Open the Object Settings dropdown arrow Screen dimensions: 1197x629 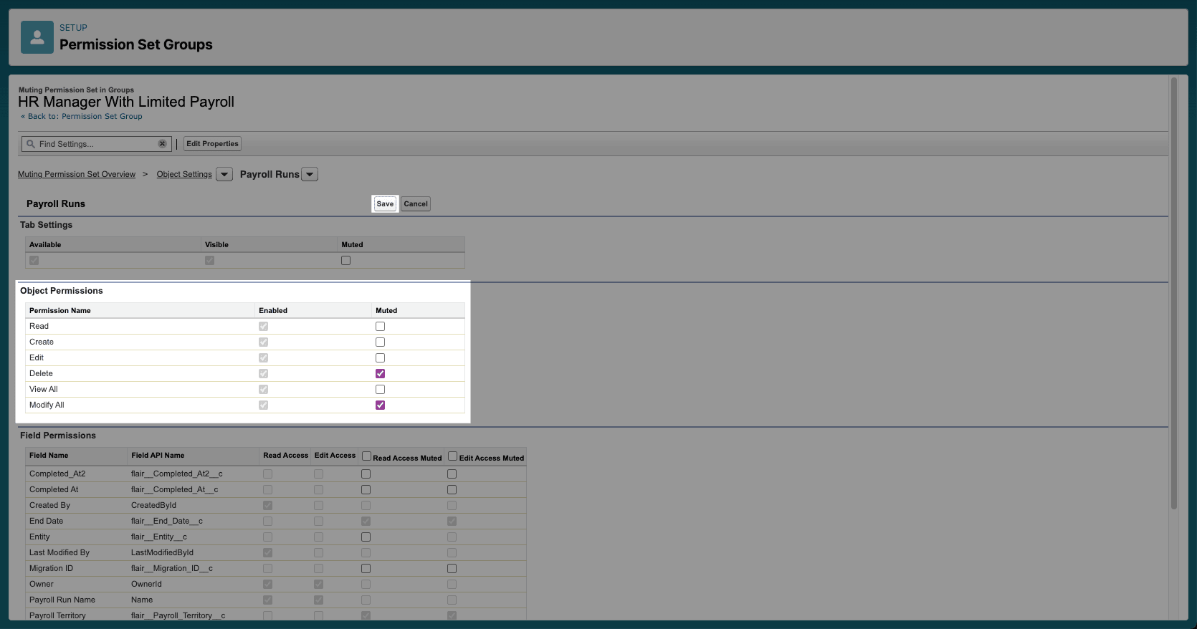click(224, 174)
